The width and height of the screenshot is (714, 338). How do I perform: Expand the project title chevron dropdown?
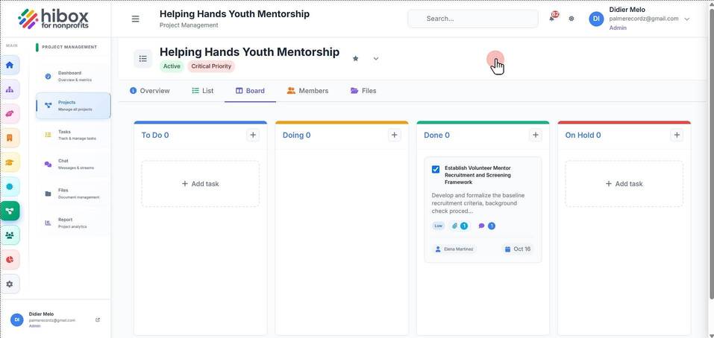pos(376,59)
